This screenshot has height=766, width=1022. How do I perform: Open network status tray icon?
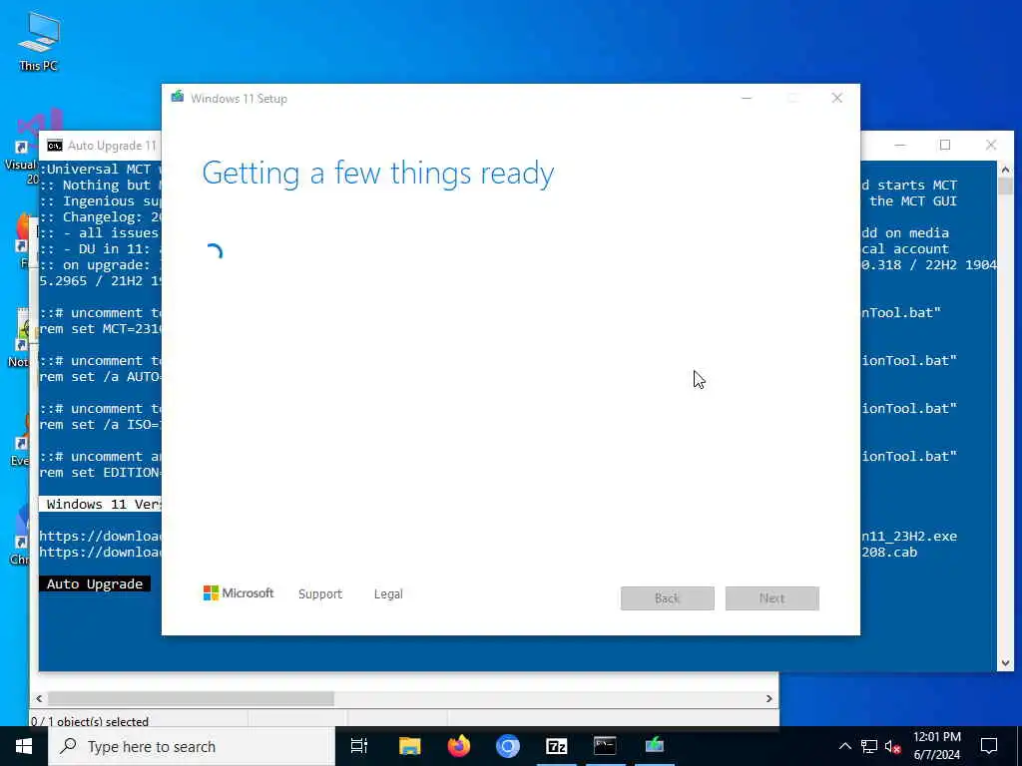pos(869,746)
